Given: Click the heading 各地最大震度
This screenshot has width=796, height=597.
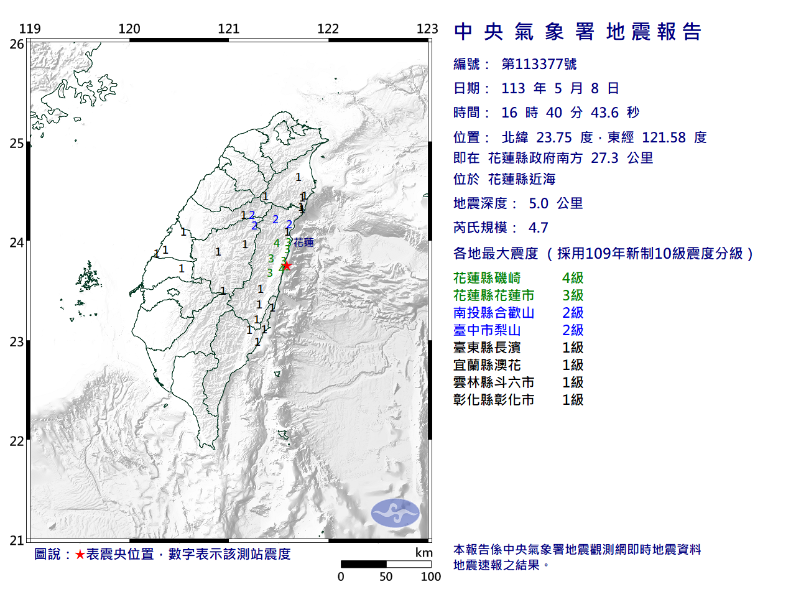Looking at the screenshot, I should (x=496, y=254).
